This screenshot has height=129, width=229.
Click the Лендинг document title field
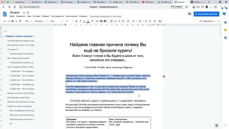[15, 13]
